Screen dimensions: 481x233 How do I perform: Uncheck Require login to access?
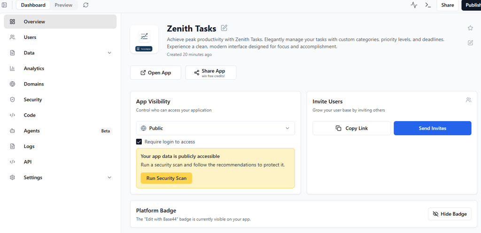click(x=139, y=142)
